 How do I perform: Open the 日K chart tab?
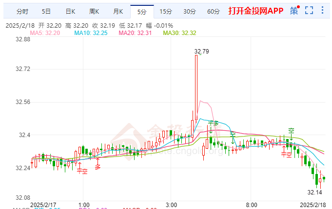(x=70, y=11)
